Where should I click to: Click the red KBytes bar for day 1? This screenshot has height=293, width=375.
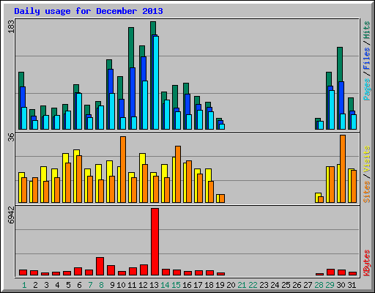click(x=23, y=272)
